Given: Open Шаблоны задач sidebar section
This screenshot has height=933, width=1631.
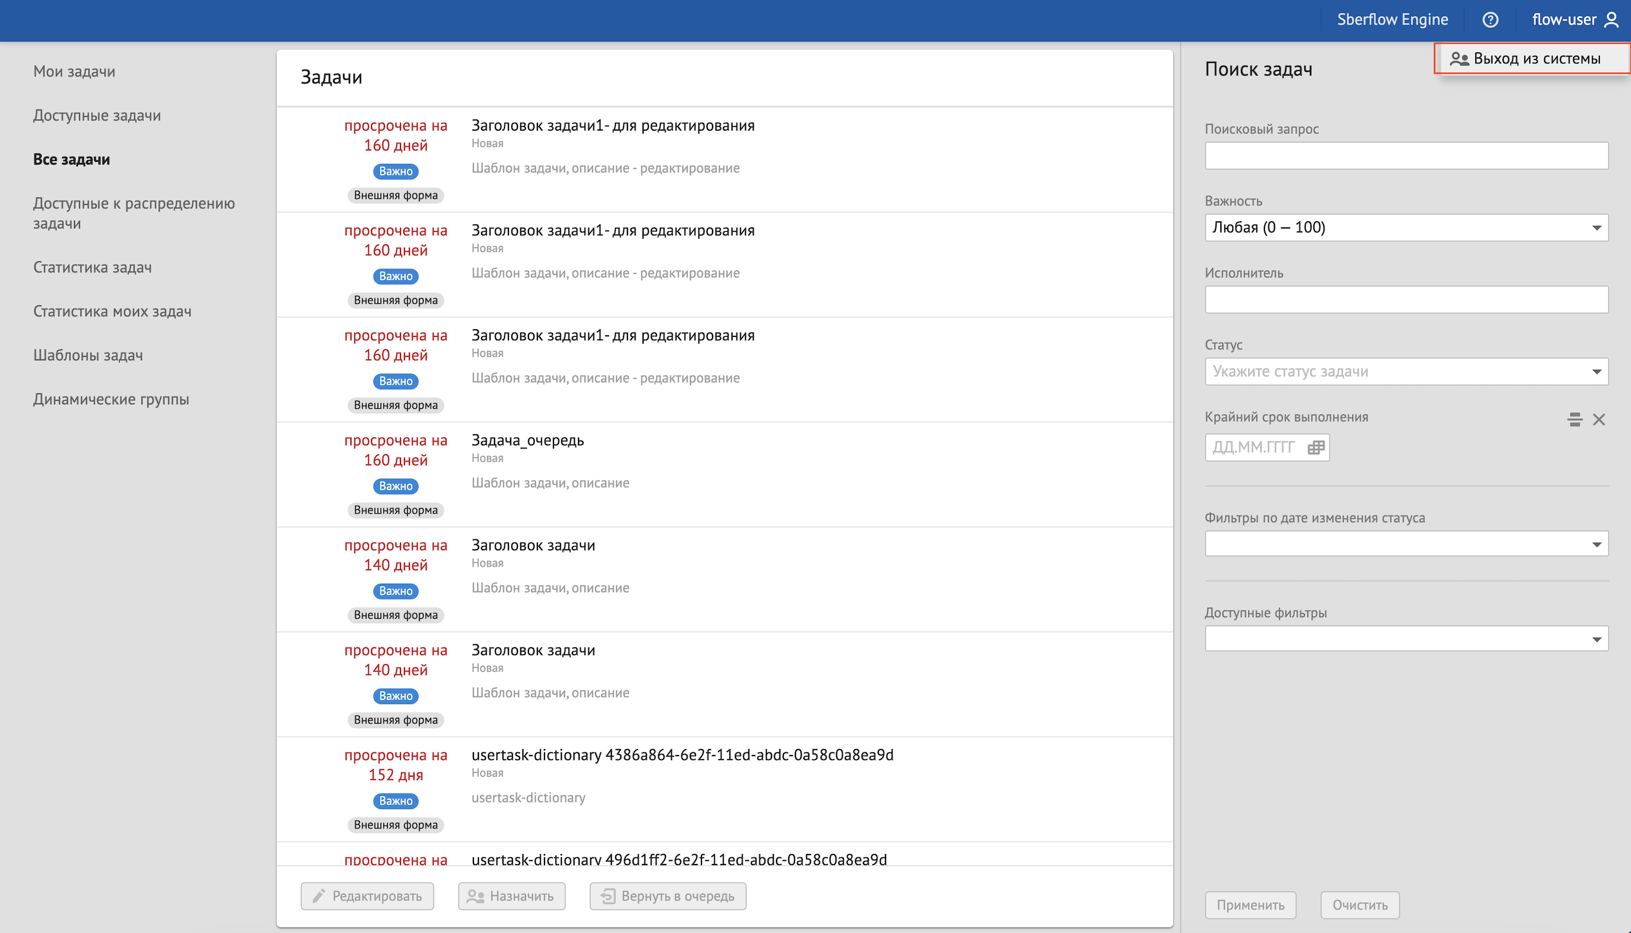Looking at the screenshot, I should click(88, 355).
